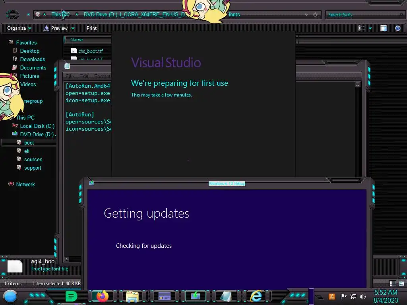
Task: Click the wgl4_boot font file thumbnail
Action: click(x=15, y=266)
